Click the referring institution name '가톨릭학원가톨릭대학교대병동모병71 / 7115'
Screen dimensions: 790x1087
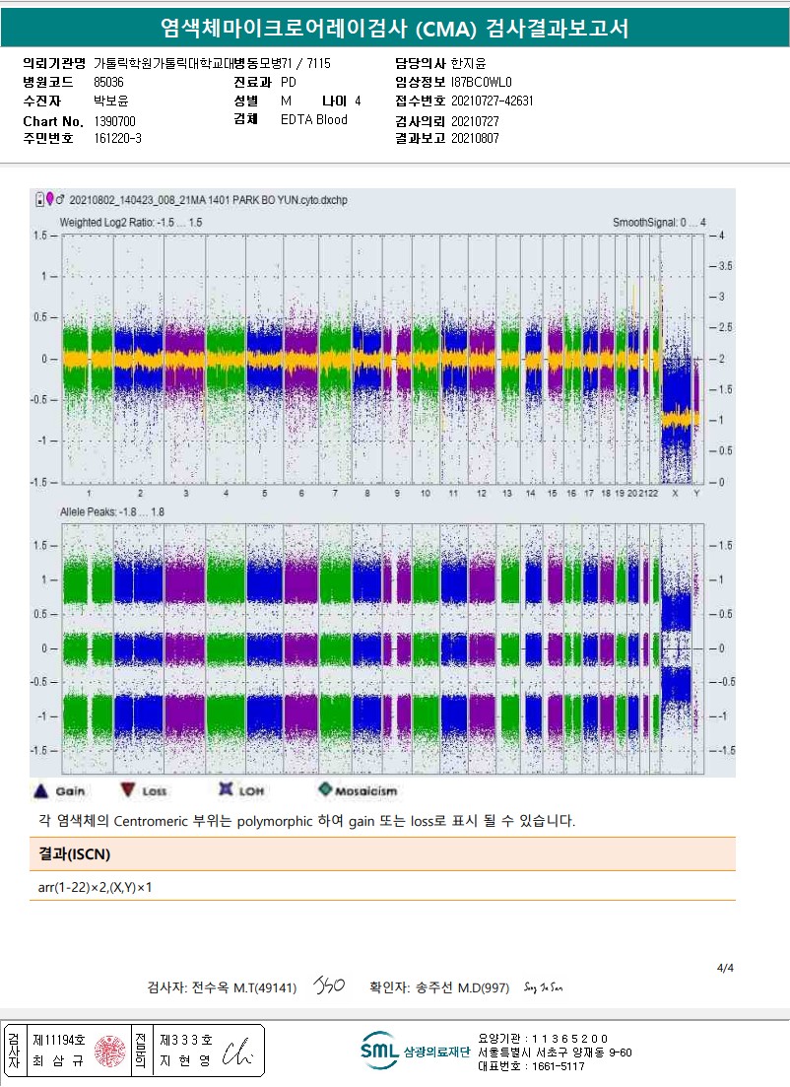212,63
